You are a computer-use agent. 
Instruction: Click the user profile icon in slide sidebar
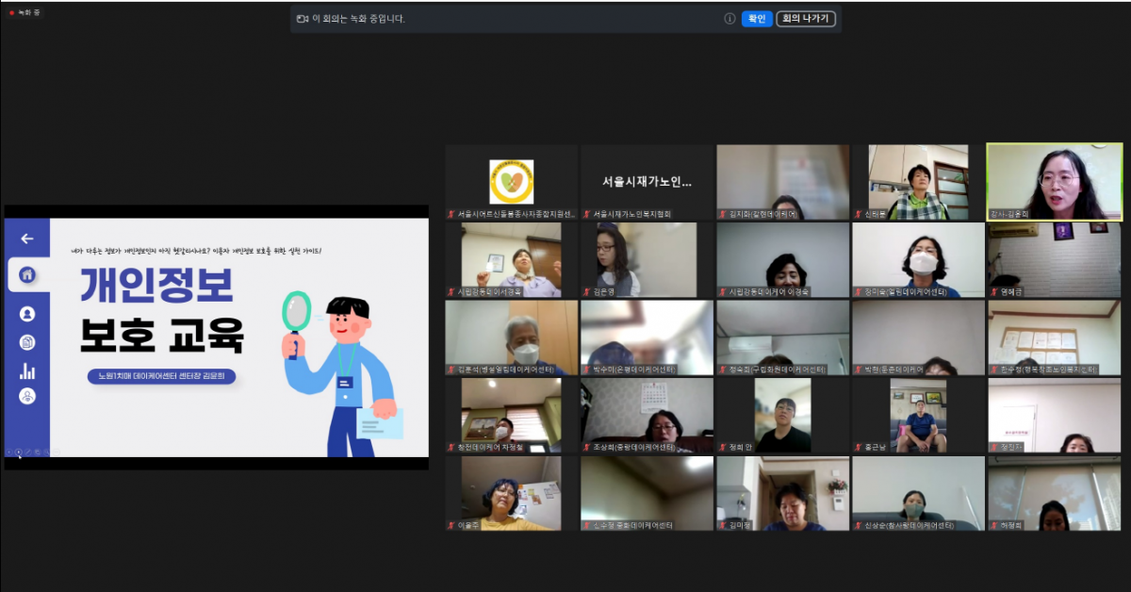(x=26, y=314)
